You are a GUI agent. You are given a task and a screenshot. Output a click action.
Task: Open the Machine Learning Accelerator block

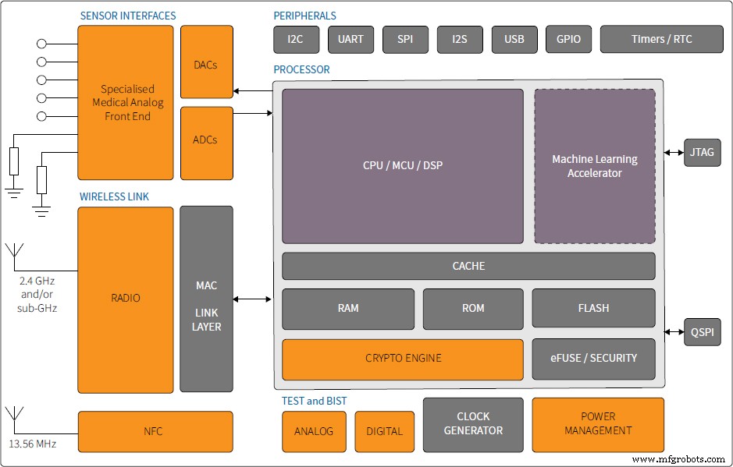tap(594, 165)
